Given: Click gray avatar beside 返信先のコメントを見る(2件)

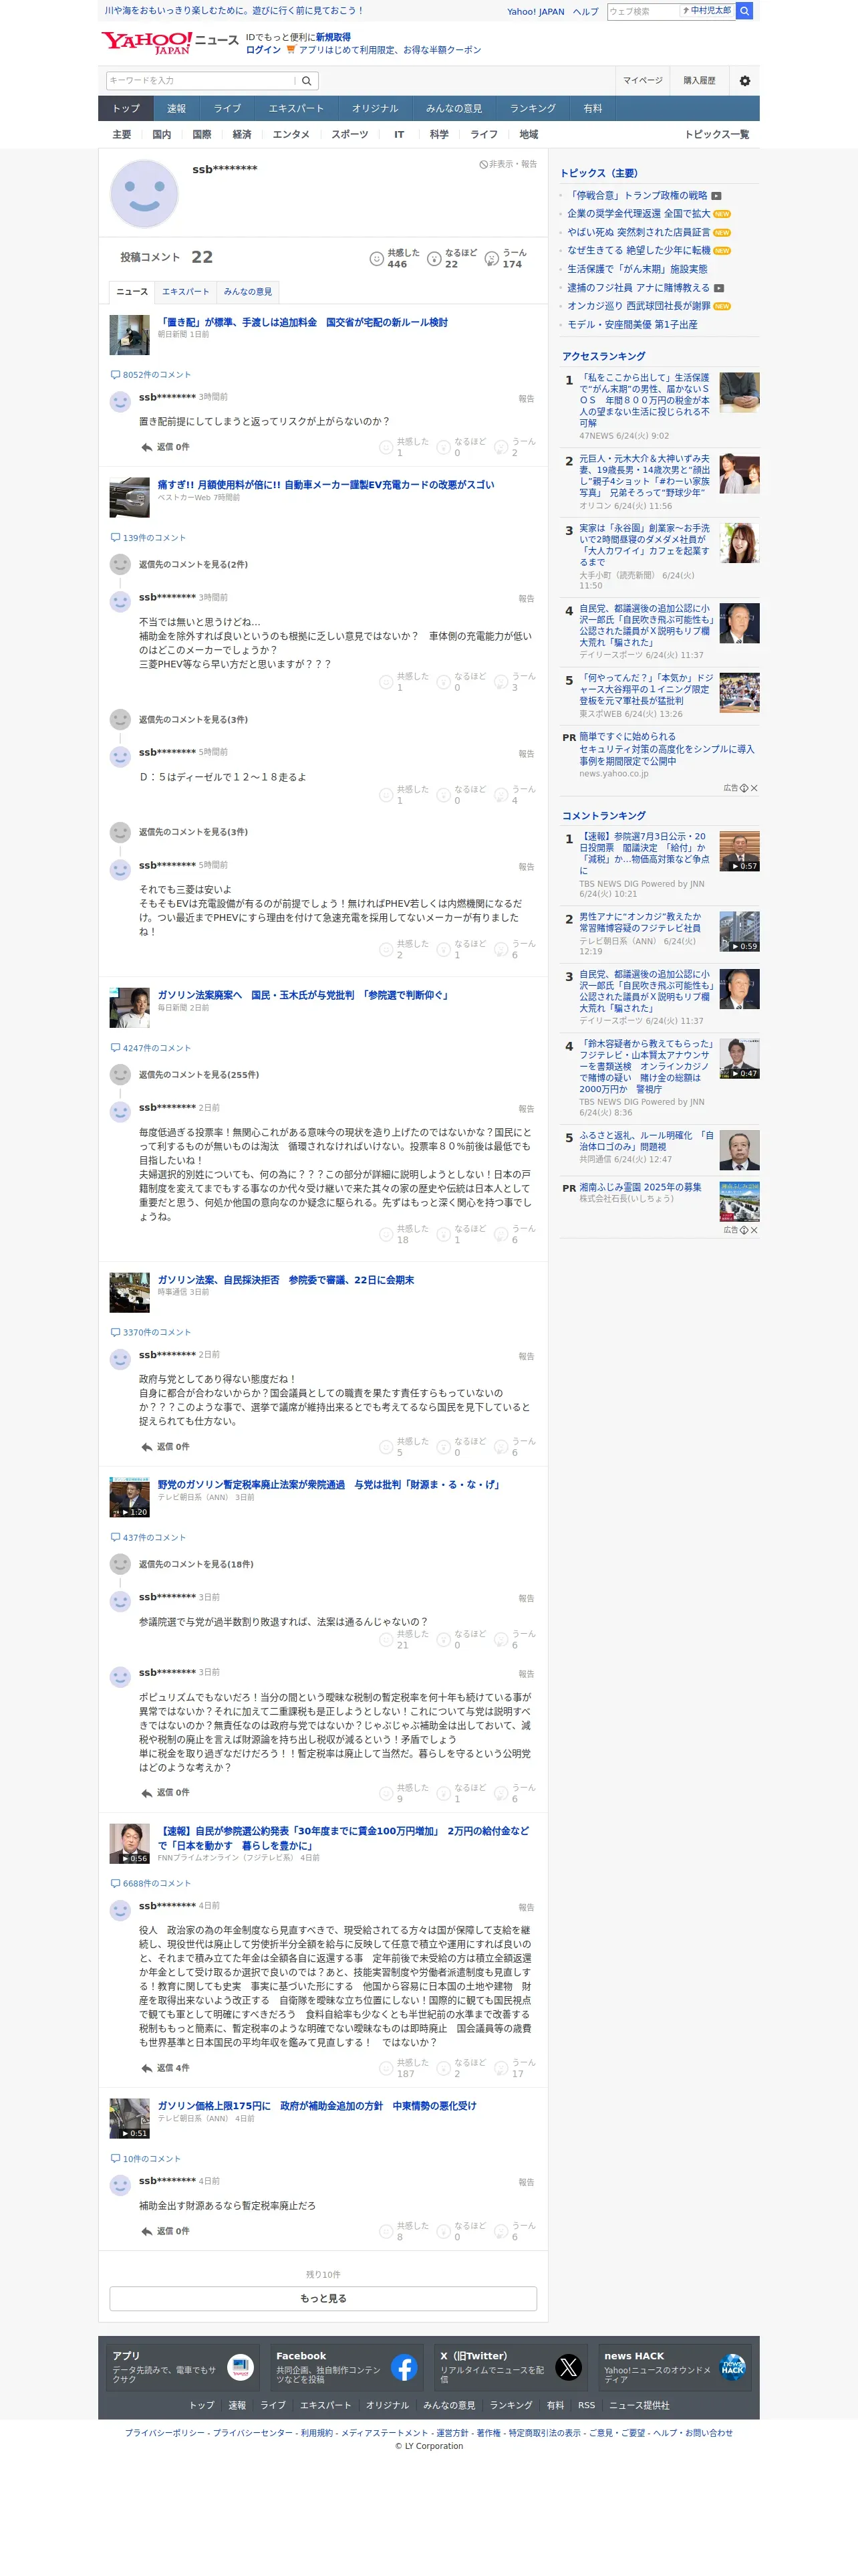Looking at the screenshot, I should click(120, 564).
